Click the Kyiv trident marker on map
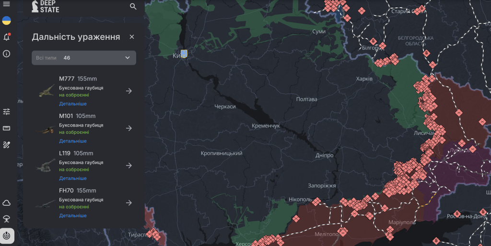 coord(184,53)
